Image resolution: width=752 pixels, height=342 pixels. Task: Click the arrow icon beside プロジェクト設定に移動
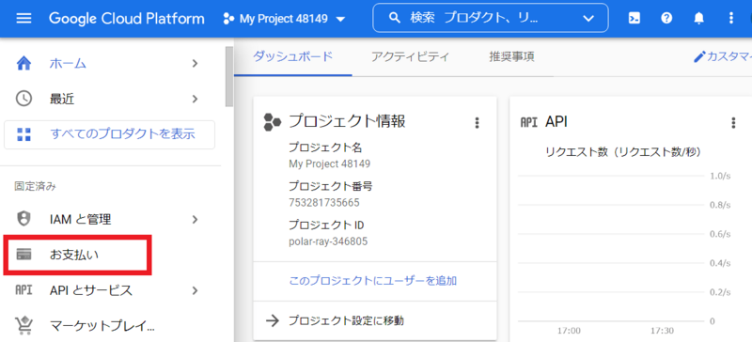[x=273, y=320]
